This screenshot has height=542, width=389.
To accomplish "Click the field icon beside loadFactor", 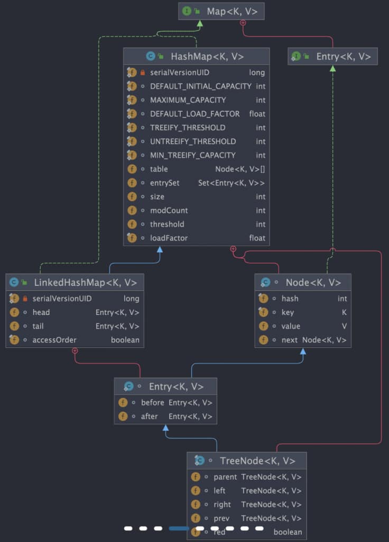I will click(x=132, y=238).
